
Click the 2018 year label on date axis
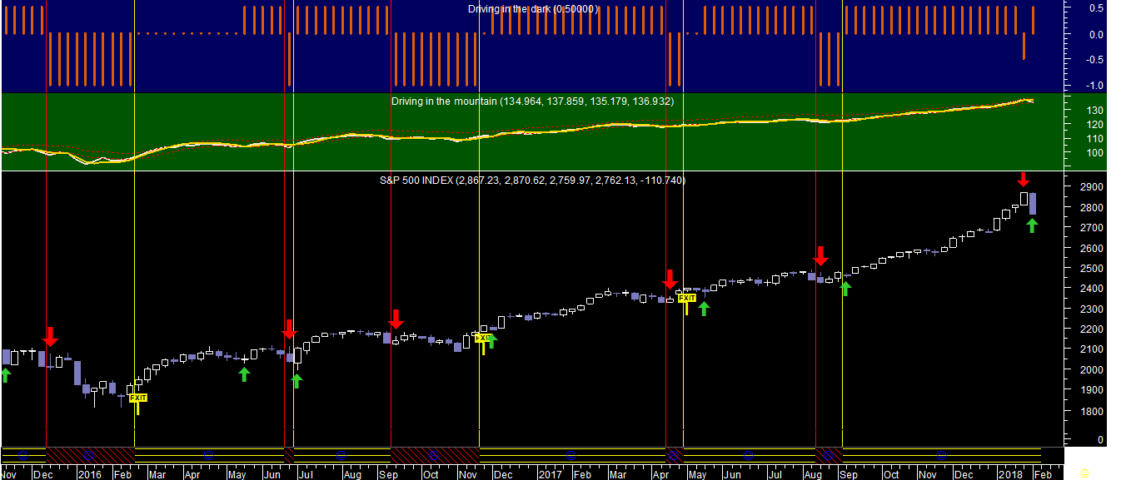tap(1012, 474)
